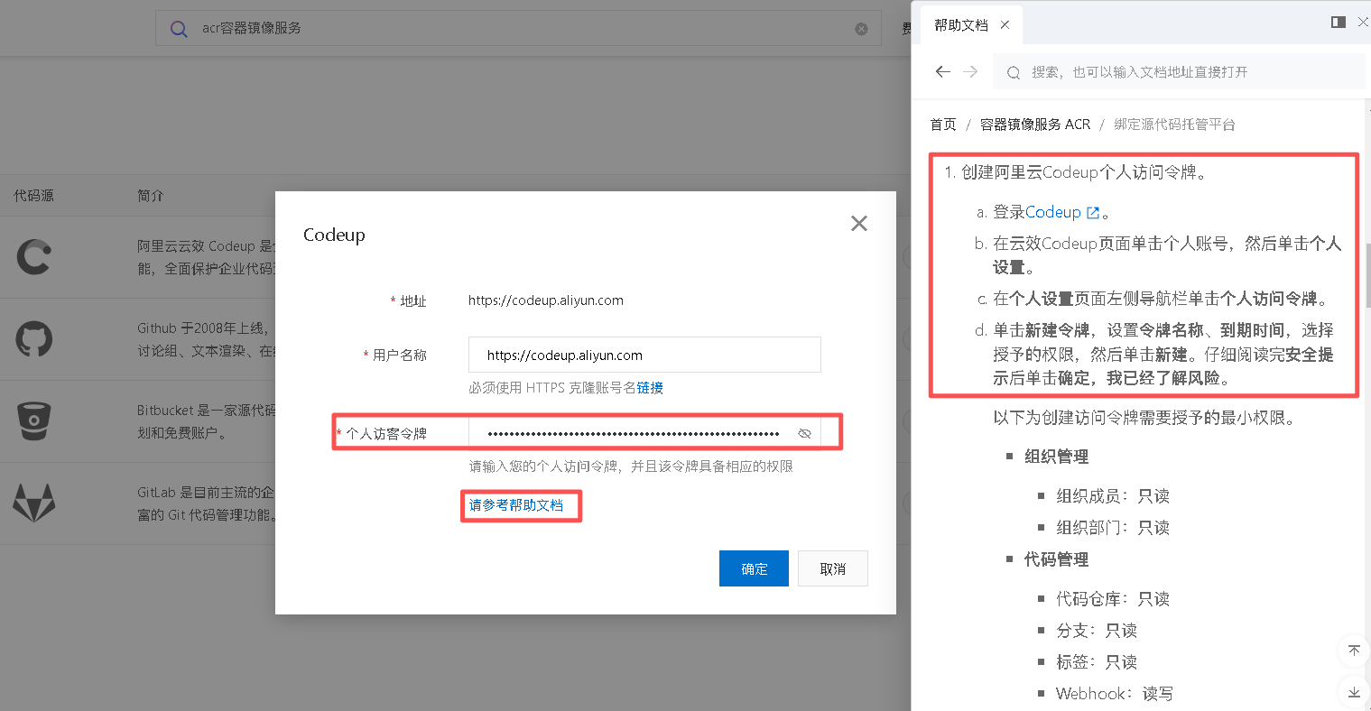Toggle visibility of the personal access token

804,433
